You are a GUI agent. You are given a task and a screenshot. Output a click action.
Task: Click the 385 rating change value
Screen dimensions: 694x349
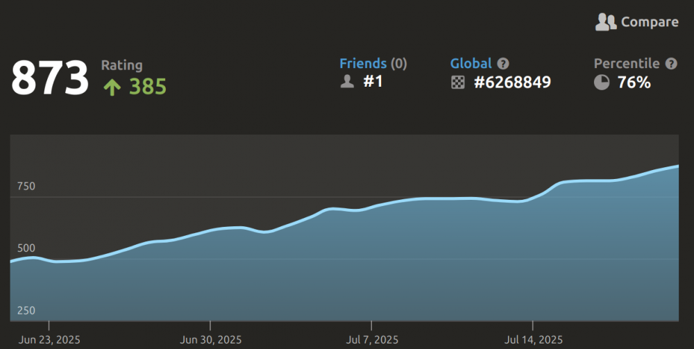(x=147, y=87)
